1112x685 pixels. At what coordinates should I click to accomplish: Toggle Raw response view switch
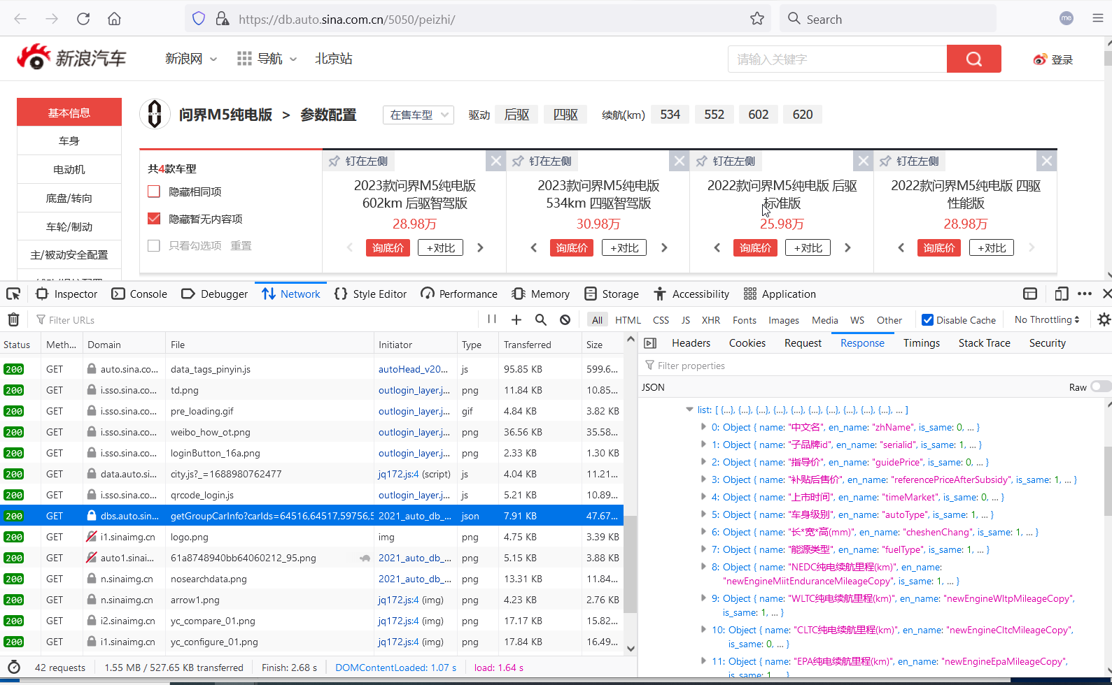coord(1100,387)
